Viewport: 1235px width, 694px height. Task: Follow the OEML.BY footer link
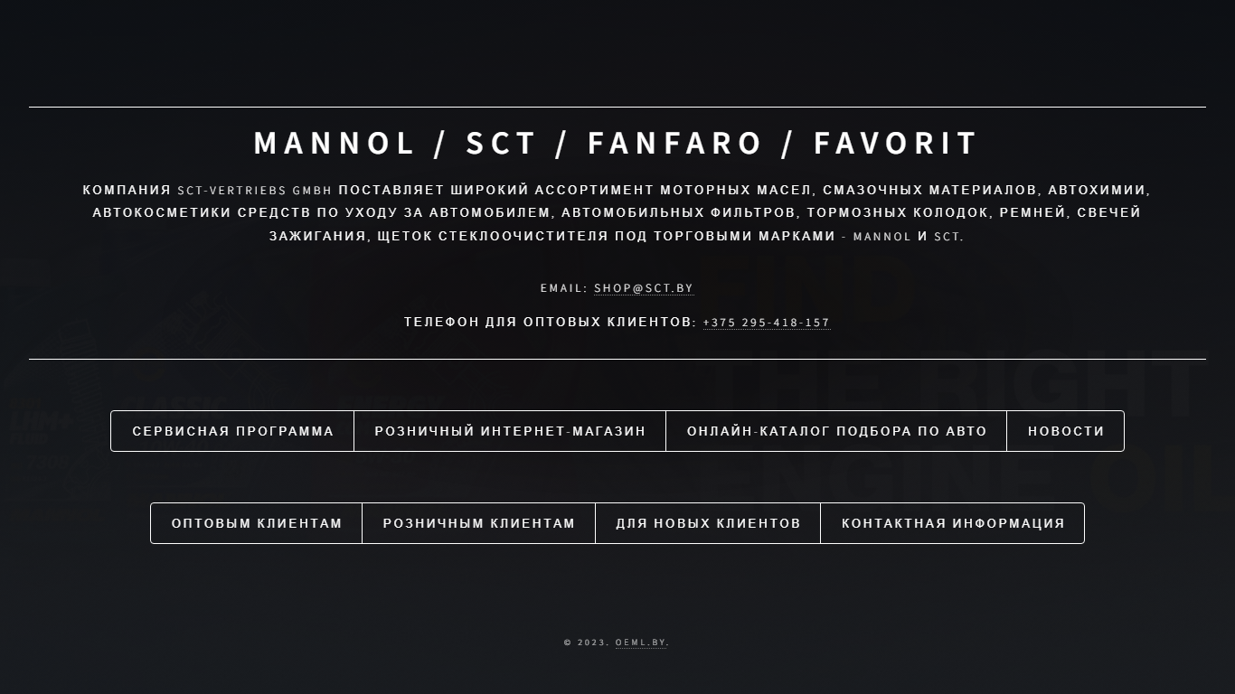(641, 642)
